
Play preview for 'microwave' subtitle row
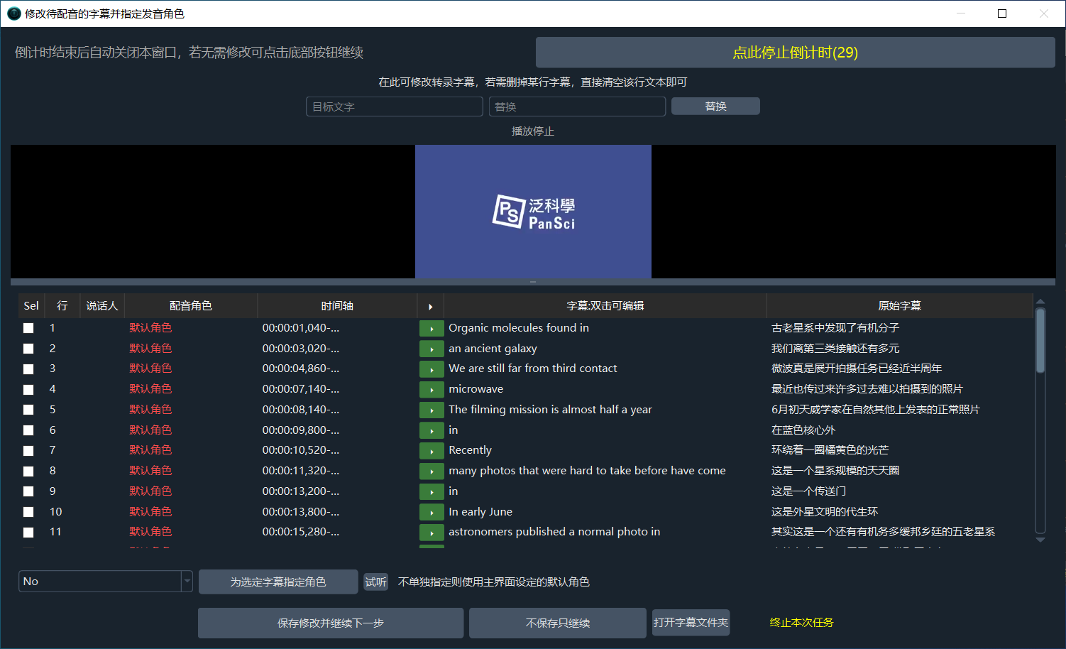click(x=432, y=389)
